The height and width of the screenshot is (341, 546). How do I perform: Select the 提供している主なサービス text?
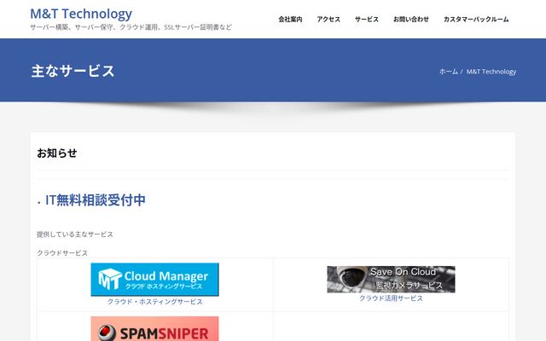point(75,234)
